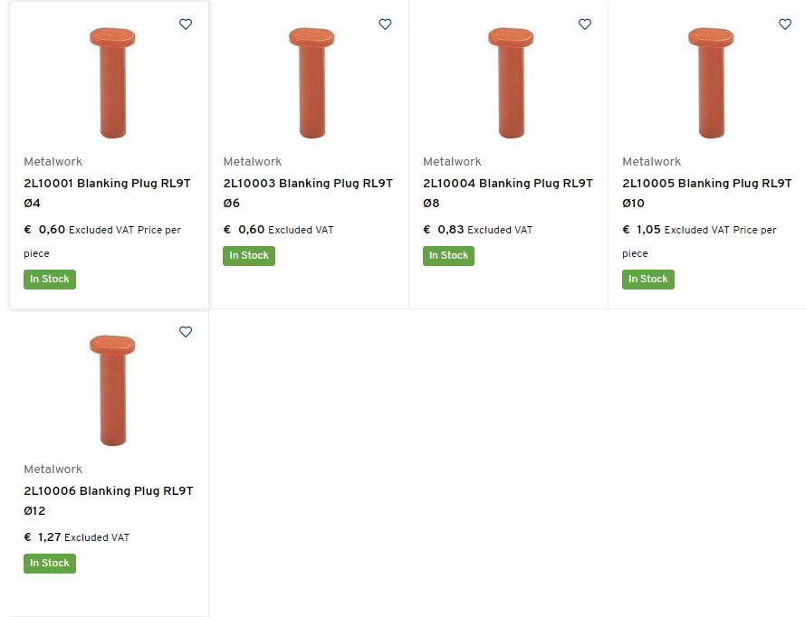Click the €1,27 price of 2L10006
This screenshot has width=805, height=617.
43,537
